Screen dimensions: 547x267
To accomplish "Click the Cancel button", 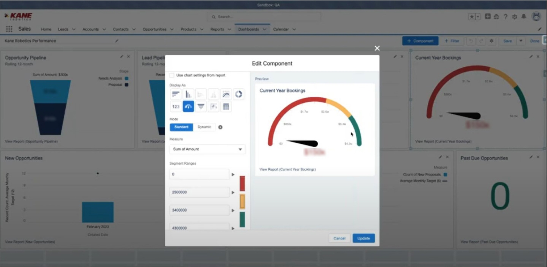I will pos(339,238).
